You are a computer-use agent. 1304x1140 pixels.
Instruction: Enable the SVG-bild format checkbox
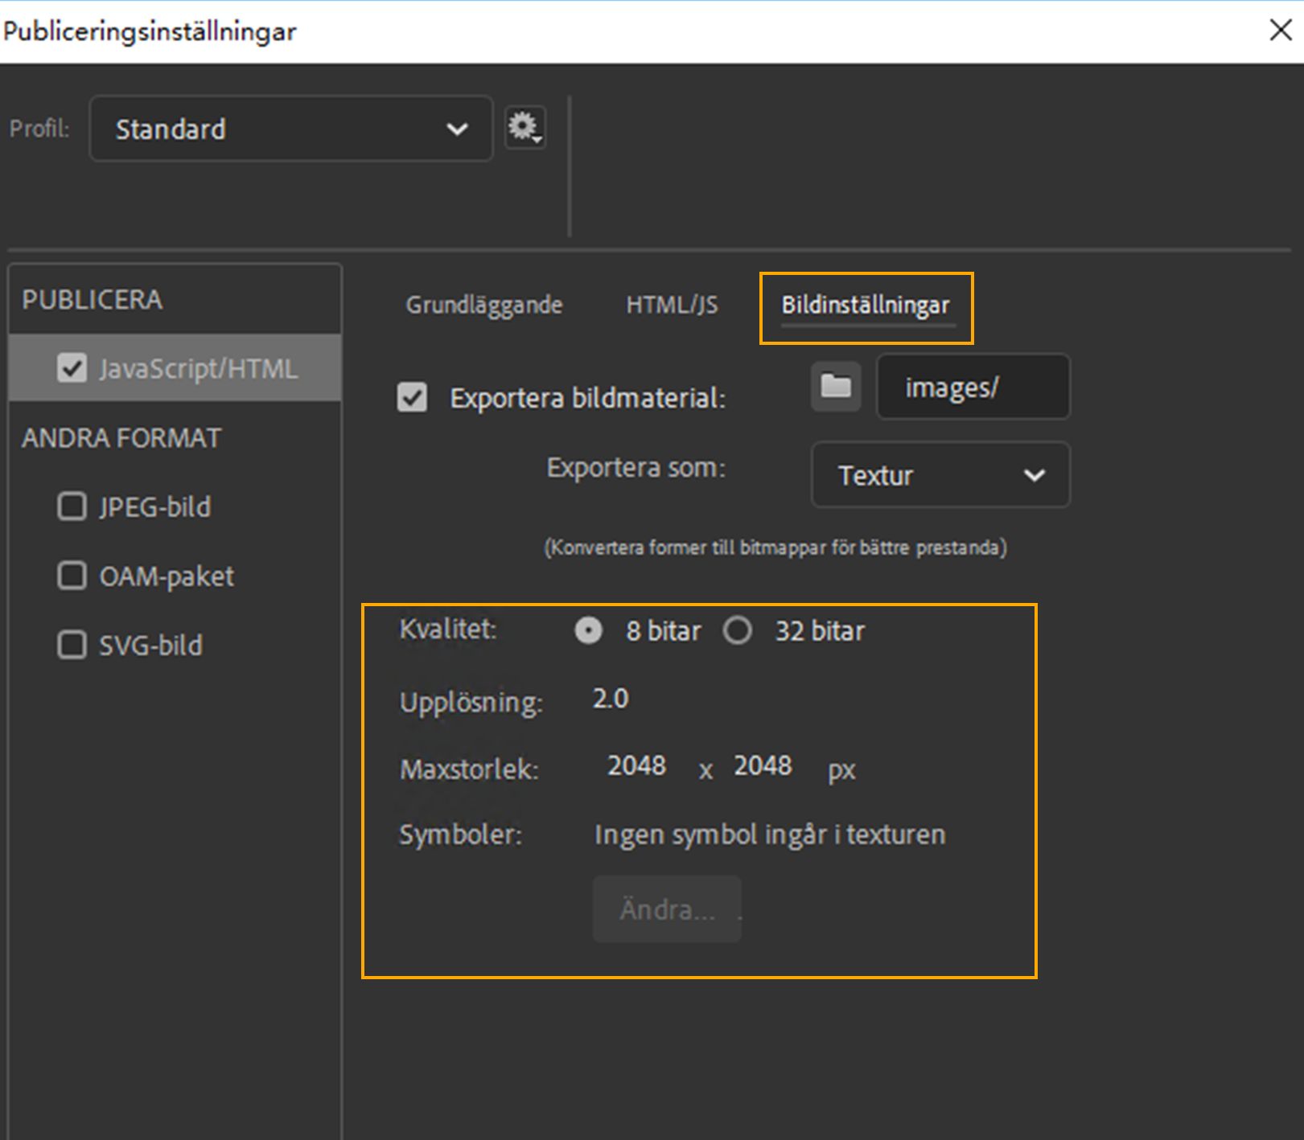(x=72, y=645)
